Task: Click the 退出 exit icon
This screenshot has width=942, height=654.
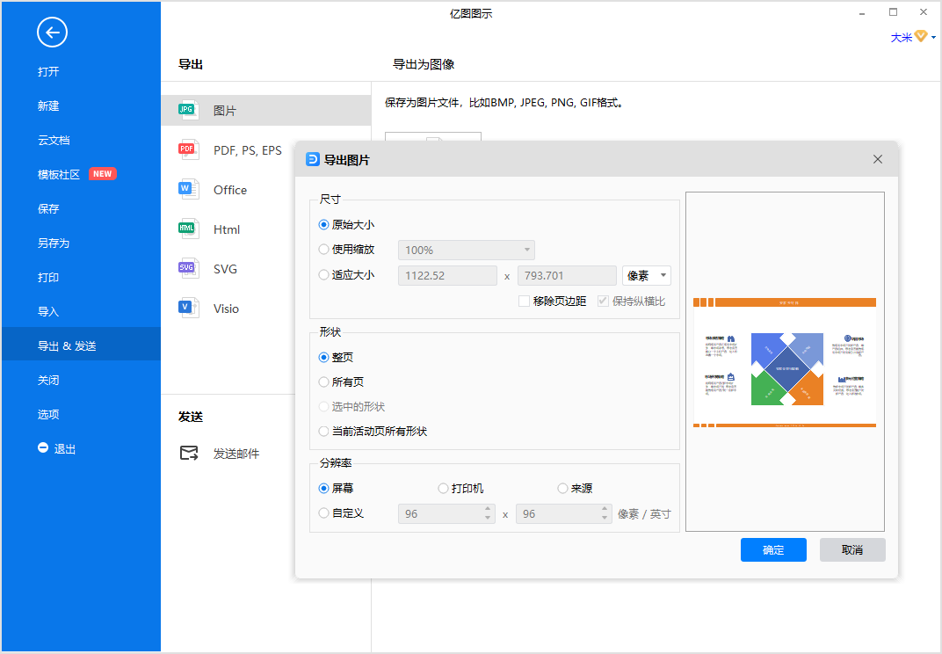Action: [43, 447]
